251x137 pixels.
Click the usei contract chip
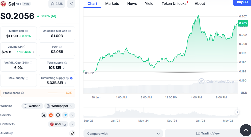click(58, 124)
